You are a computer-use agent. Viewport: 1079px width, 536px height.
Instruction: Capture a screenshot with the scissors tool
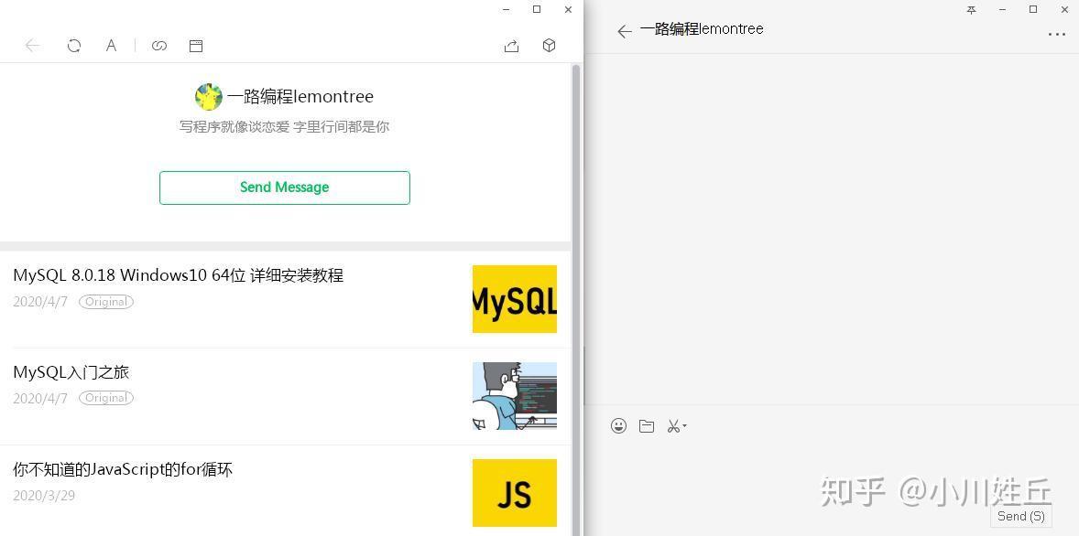674,425
